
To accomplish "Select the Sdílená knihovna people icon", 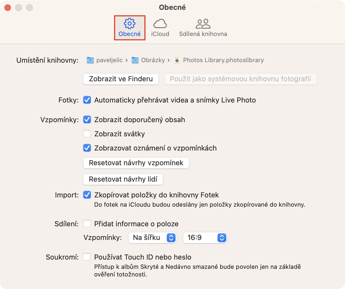I will [203, 24].
